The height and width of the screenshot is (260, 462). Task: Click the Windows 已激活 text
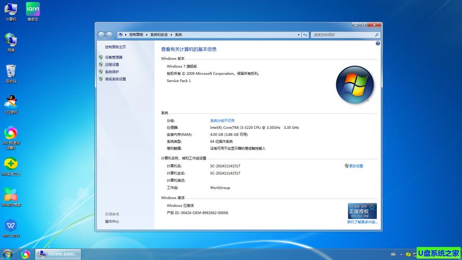pos(180,205)
